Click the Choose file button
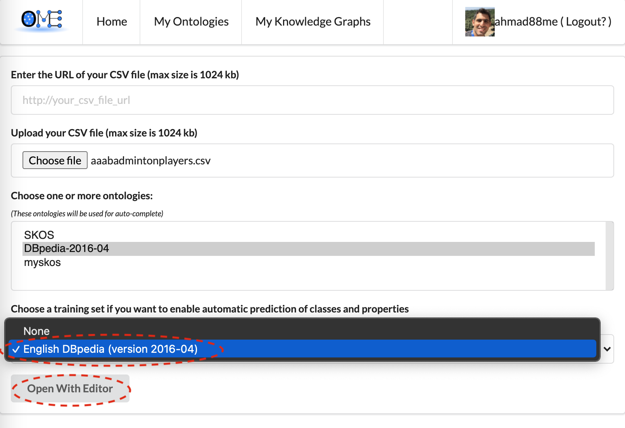The image size is (625, 428). click(x=55, y=160)
